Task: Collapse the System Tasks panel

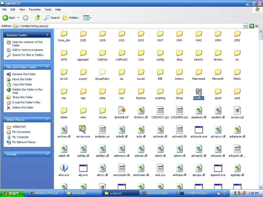Action: pyautogui.click(x=47, y=35)
